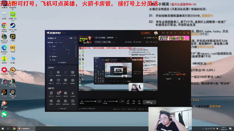Screen dimensions: 234x131
Task: Click the 添加素材 add source button
Action: coord(62,63)
